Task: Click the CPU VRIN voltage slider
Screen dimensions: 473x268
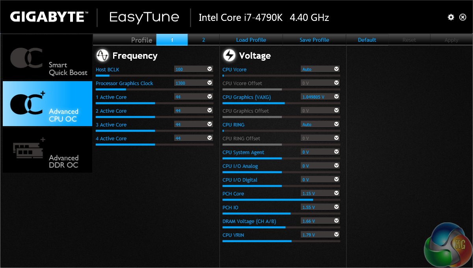Action: click(281, 241)
